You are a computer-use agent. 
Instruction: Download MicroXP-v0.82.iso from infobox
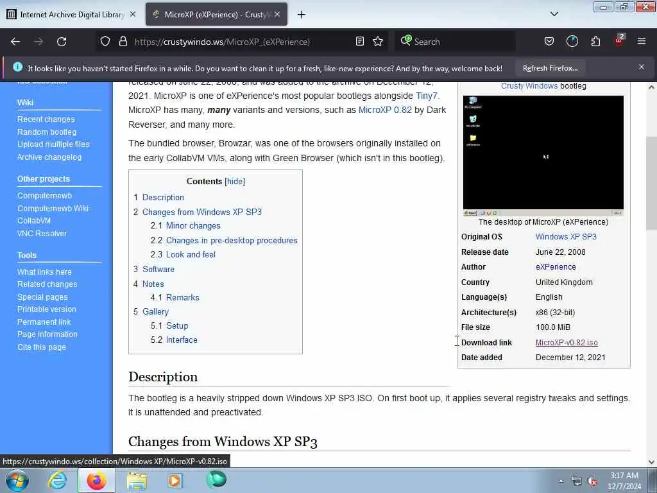click(567, 343)
